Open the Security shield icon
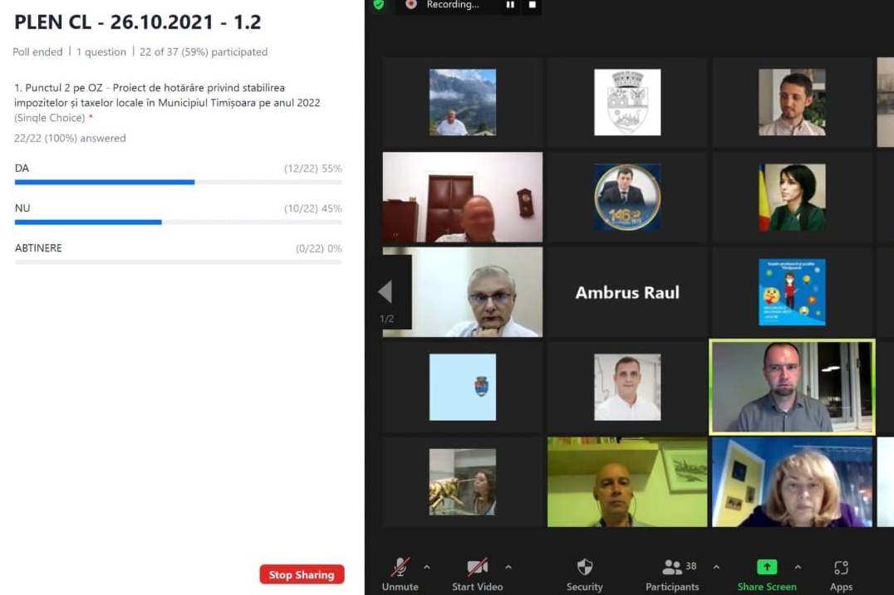 pos(585,568)
